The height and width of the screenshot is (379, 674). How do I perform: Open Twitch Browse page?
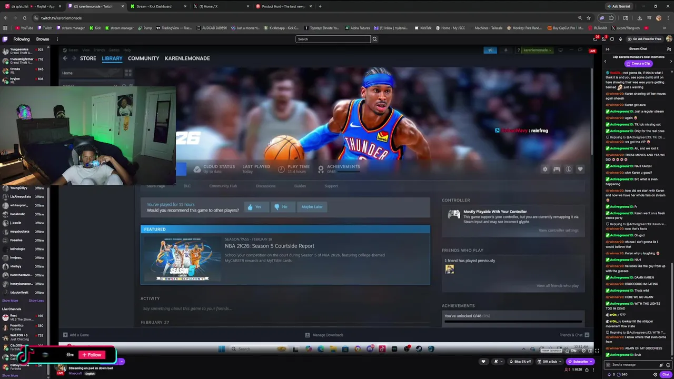tap(43, 39)
